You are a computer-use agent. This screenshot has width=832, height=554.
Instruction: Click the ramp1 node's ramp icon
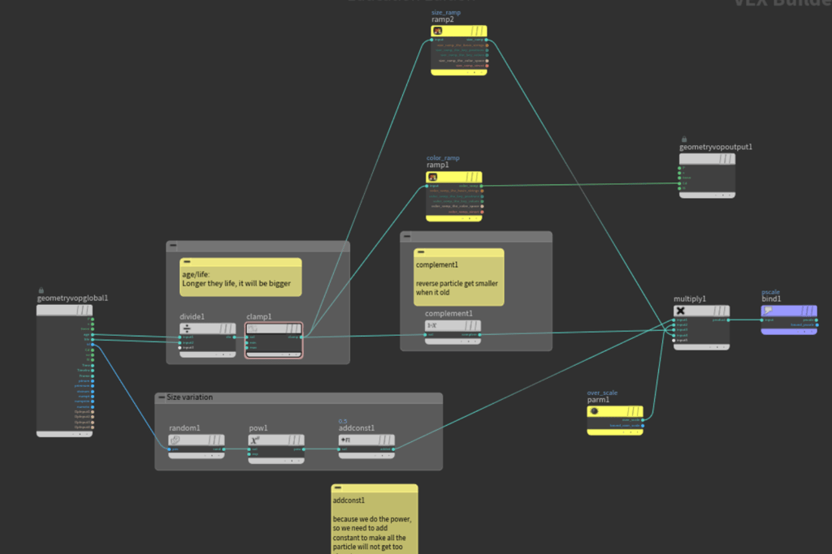[x=433, y=177]
